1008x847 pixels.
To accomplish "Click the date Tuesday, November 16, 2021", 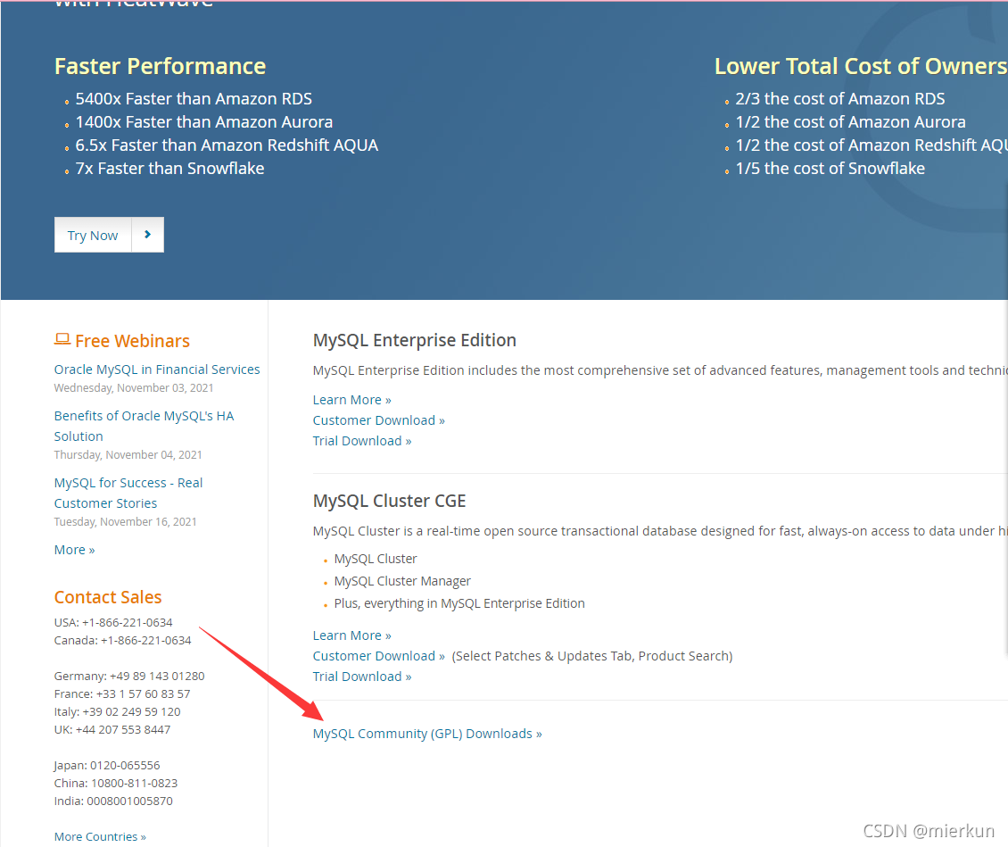I will [x=126, y=521].
